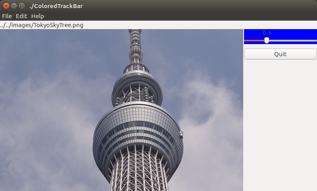Click the slider value label 0.3
The width and height of the screenshot is (317, 191).
click(267, 33)
